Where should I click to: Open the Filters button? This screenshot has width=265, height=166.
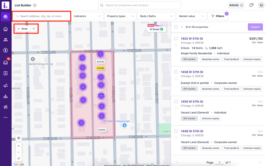218,16
